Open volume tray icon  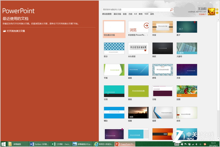click(197, 144)
